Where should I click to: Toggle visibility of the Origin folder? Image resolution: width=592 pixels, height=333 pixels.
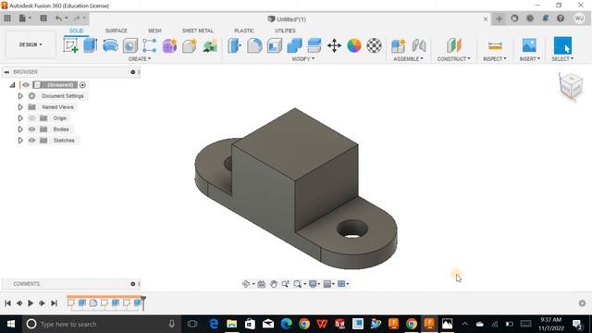[x=31, y=118]
